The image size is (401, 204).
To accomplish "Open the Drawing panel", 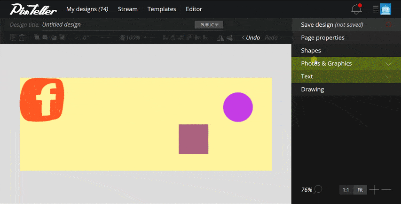I will click(x=346, y=89).
